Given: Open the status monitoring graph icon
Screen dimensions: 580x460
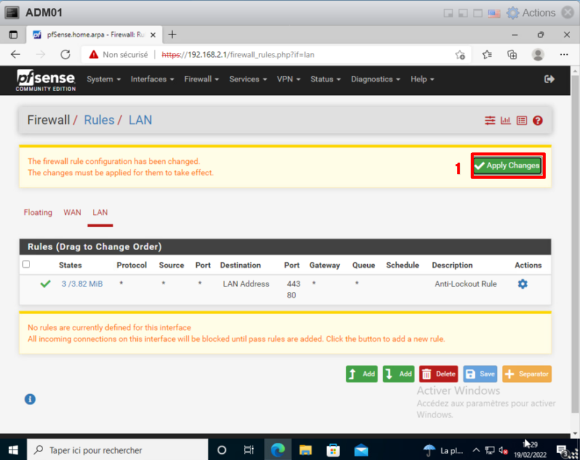Looking at the screenshot, I should [506, 121].
